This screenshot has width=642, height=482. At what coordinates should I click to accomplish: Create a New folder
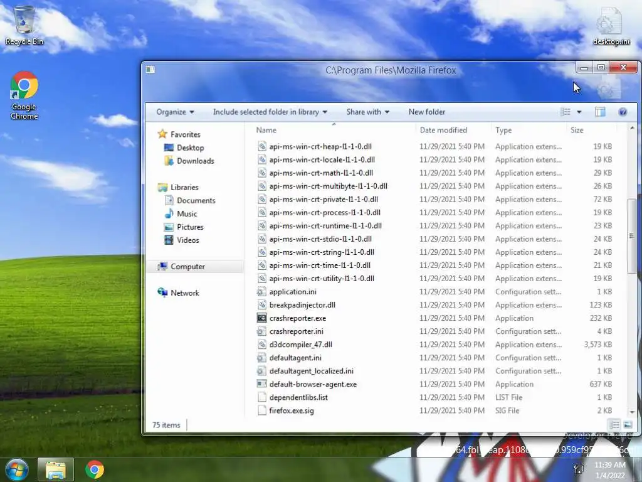(426, 112)
